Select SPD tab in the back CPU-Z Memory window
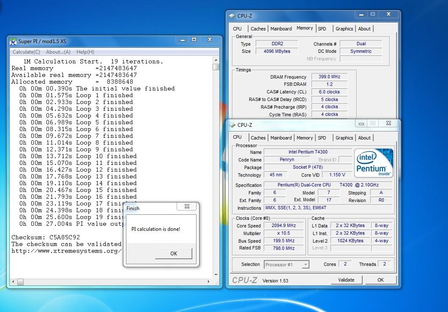 [x=322, y=29]
